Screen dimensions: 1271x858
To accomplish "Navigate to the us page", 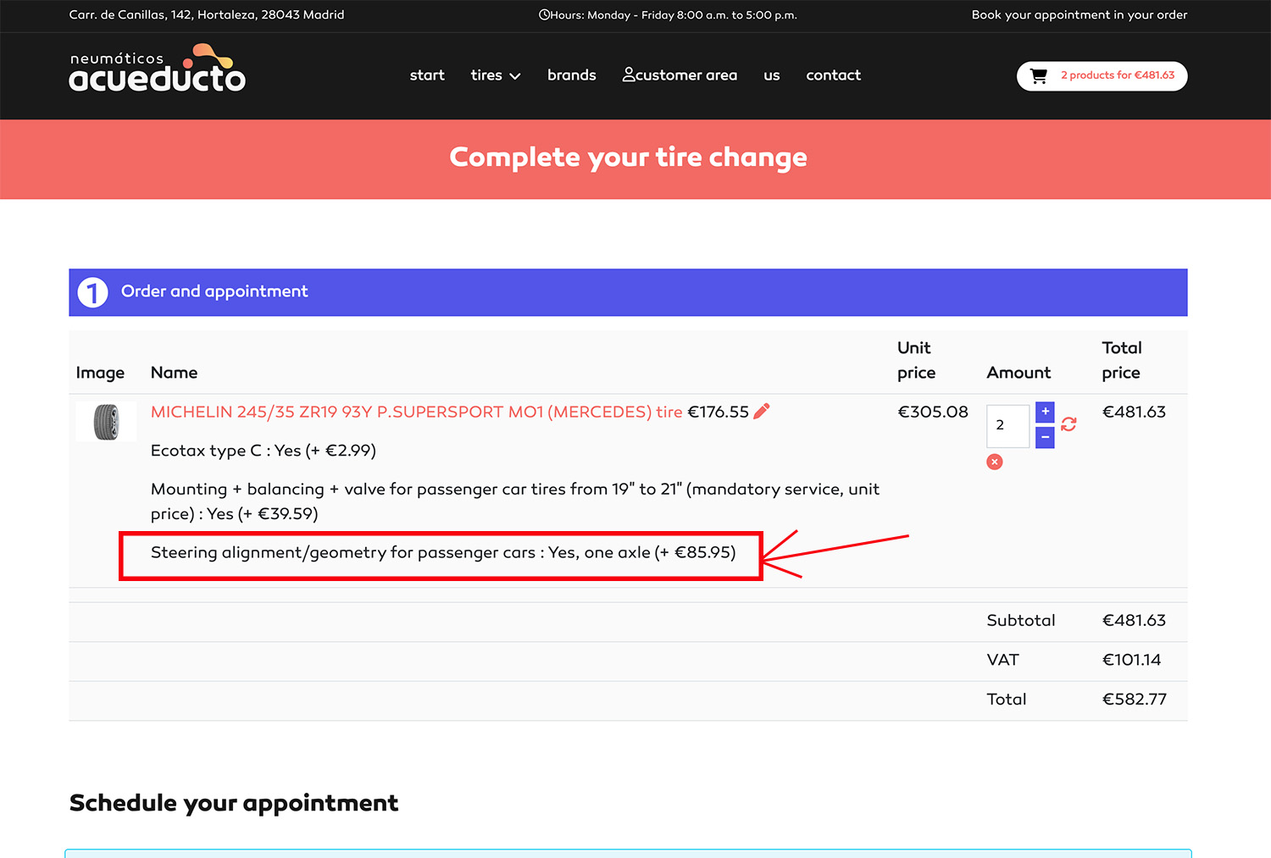I will [771, 75].
